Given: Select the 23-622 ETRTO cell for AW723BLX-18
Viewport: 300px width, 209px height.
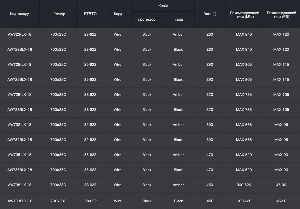Looking at the screenshot, I should [x=90, y=50].
